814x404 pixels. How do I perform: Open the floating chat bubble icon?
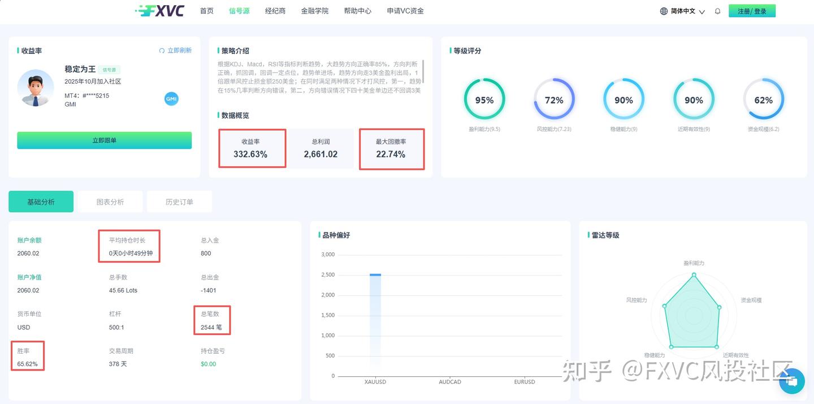(791, 381)
